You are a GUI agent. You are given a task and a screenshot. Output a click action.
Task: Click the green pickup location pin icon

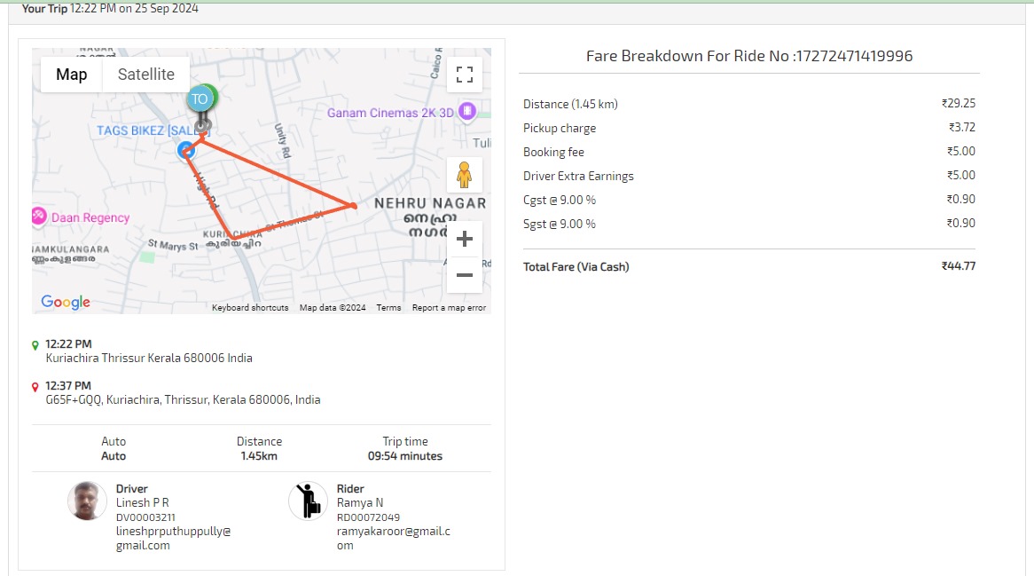[x=35, y=345]
